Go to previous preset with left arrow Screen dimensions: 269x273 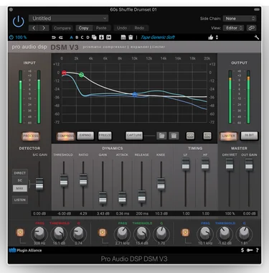click(34, 28)
